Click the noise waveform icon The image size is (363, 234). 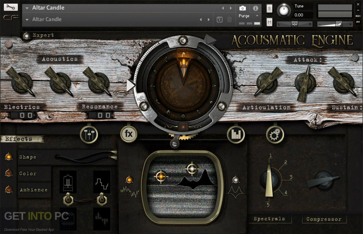point(130,192)
